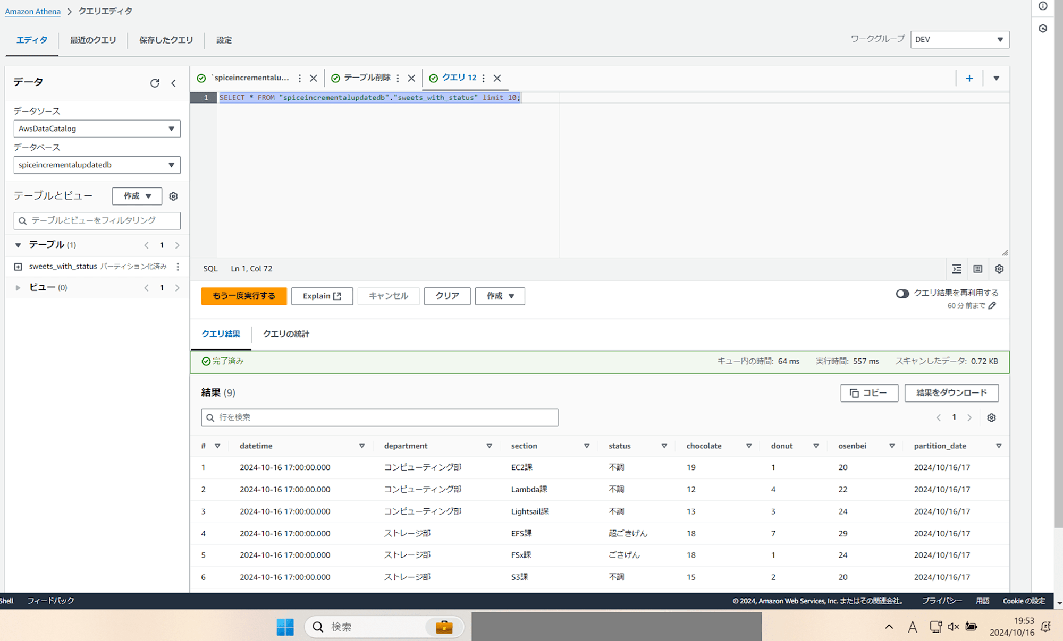This screenshot has height=641, width=1063.
Task: Close the spiceincrementalu... query tab
Action: click(314, 78)
